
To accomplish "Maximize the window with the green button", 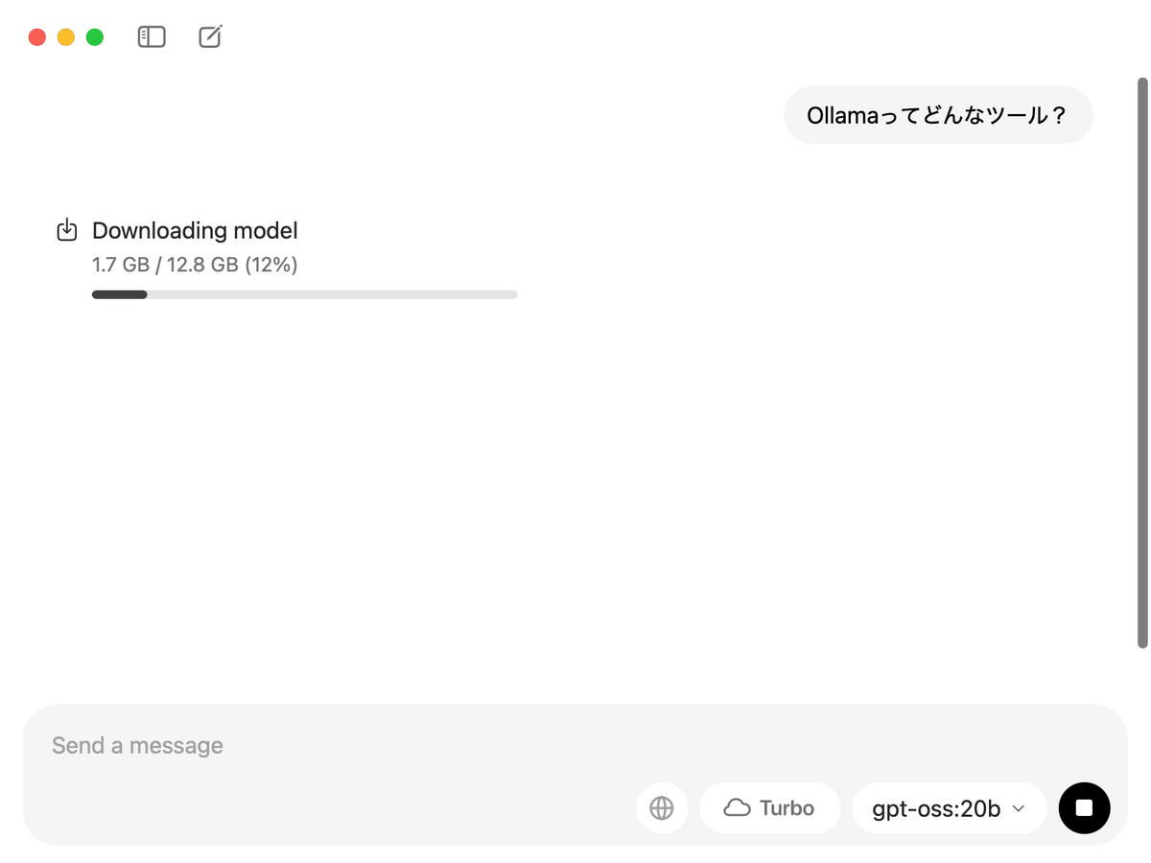I will pos(95,37).
